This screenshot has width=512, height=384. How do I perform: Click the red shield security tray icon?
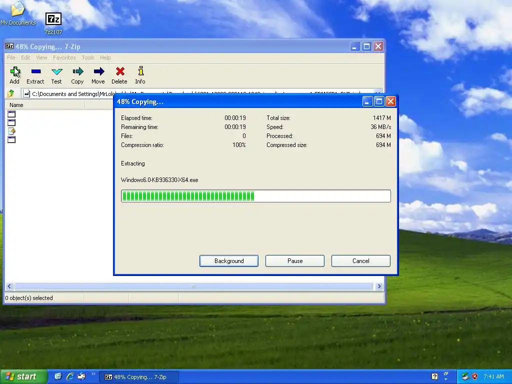(475, 376)
